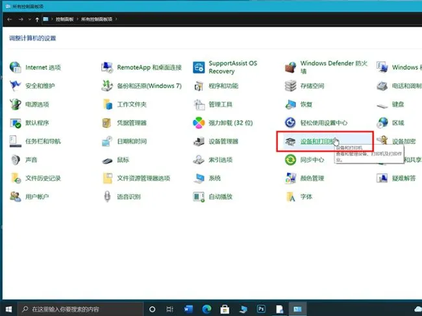Viewport: 422px width, 316px height.
Task: Open the 疑难解答 link
Action: 404,178
